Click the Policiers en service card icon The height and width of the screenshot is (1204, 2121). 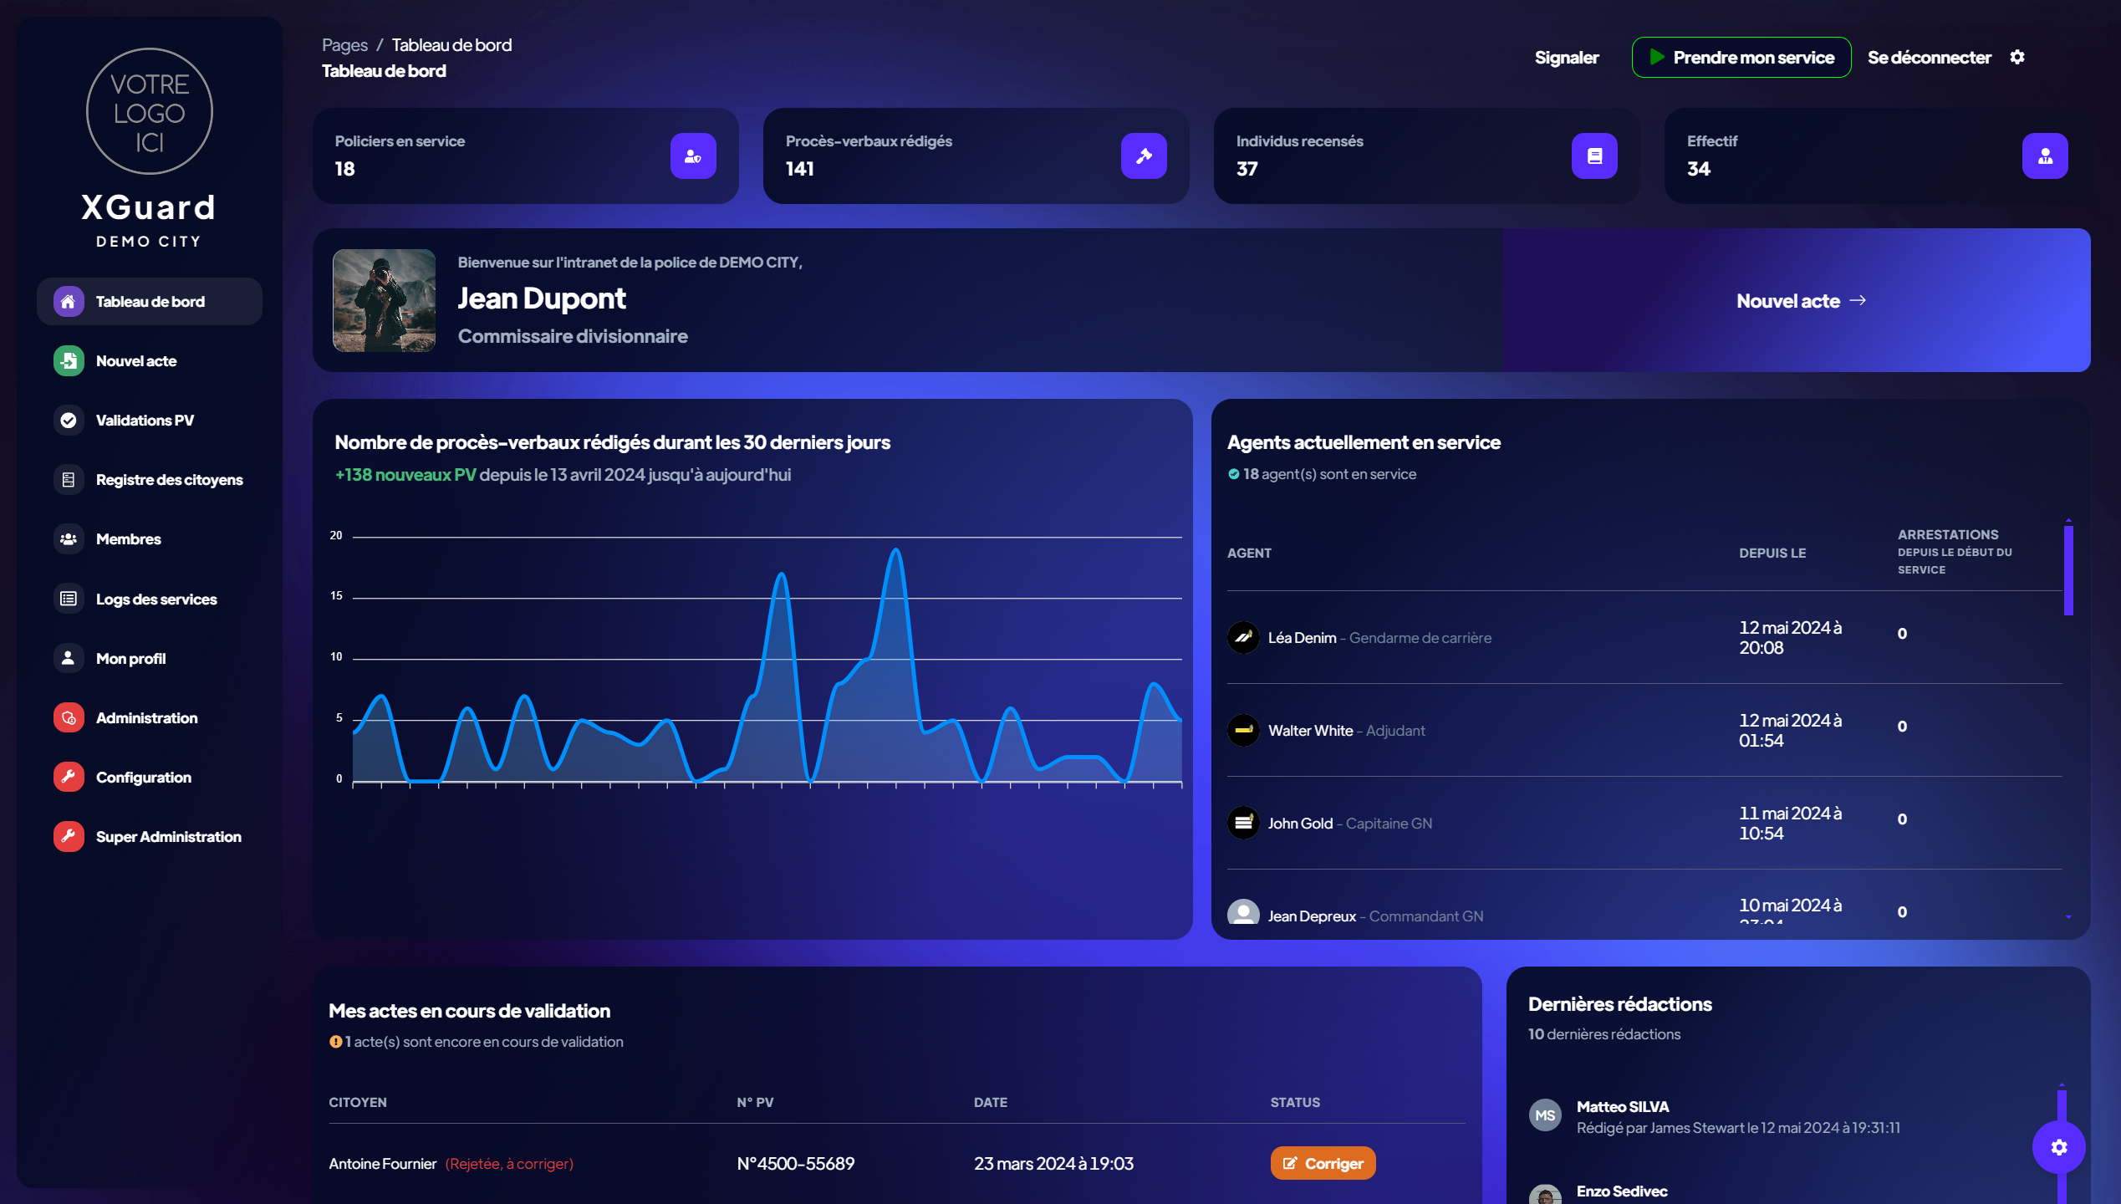[693, 156]
